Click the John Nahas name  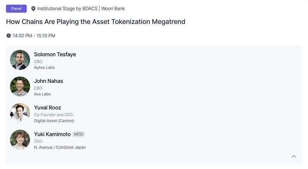tap(49, 81)
